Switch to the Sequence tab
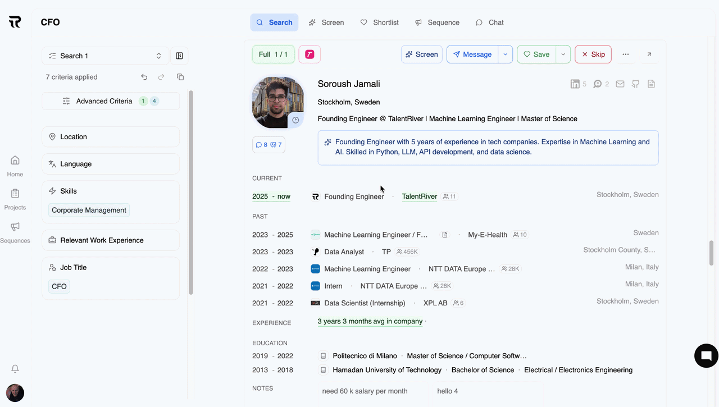Screen dimensions: 719x407 [x=437, y=22]
